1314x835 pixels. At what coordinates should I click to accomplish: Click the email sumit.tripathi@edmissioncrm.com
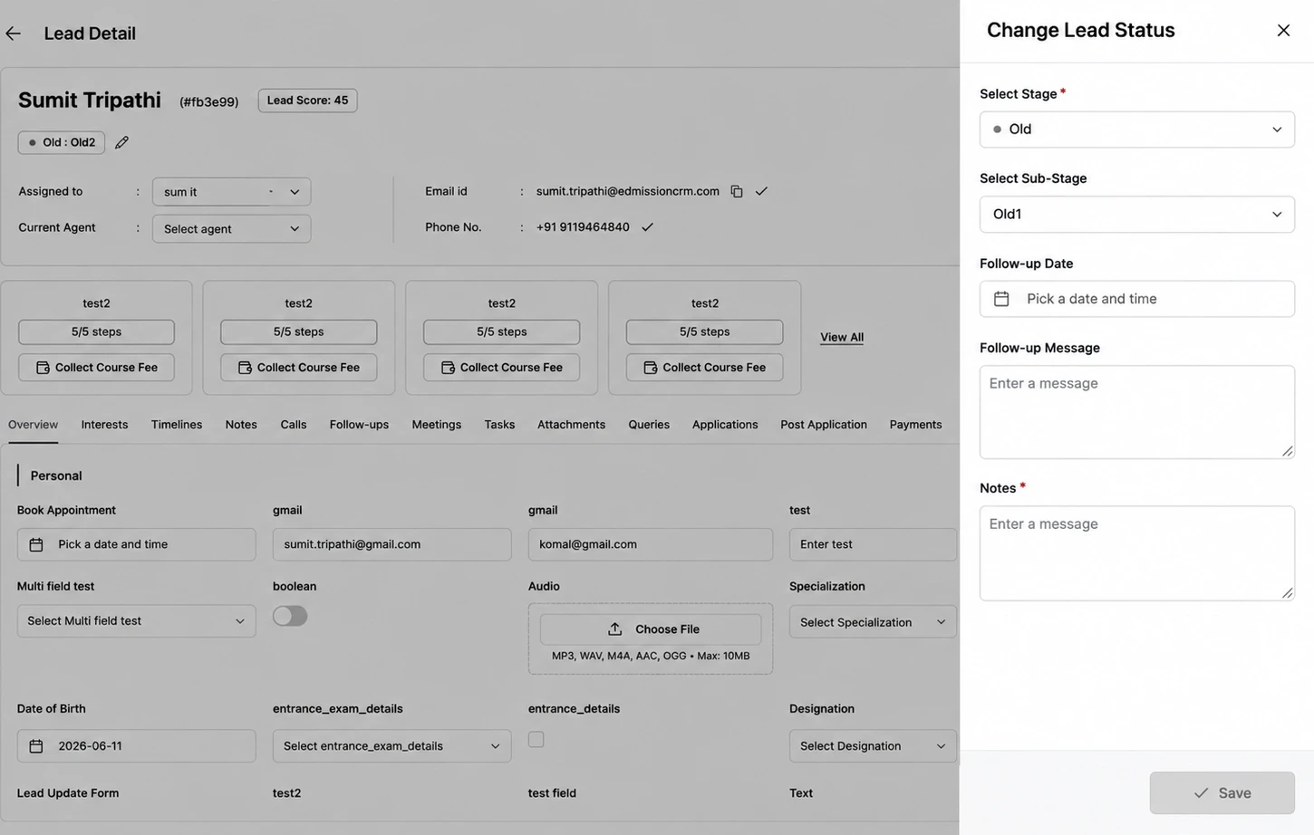(x=628, y=191)
